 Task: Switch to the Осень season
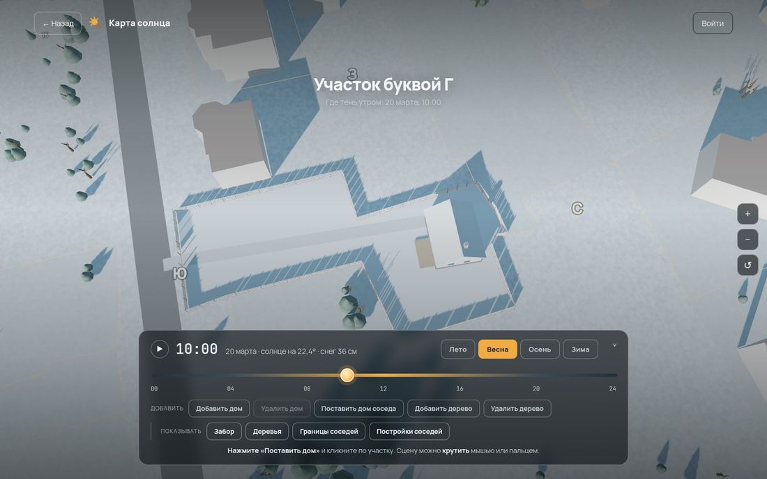pos(540,349)
